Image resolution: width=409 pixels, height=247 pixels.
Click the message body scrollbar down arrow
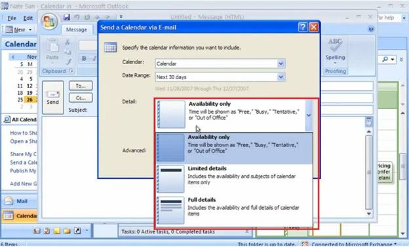pyautogui.click(x=368, y=214)
